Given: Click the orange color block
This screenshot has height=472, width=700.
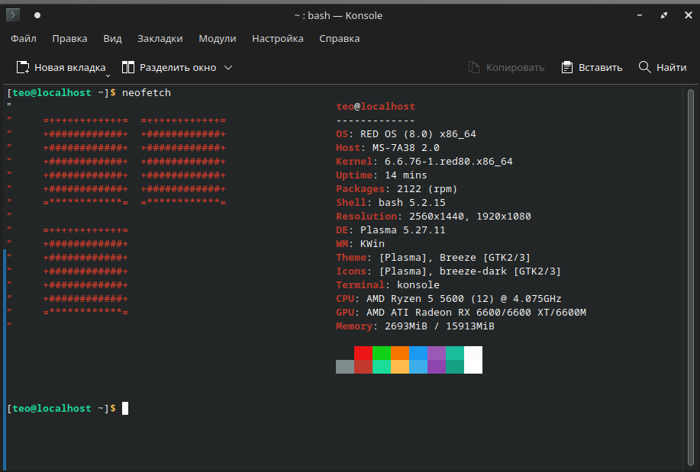Looking at the screenshot, I should click(400, 353).
